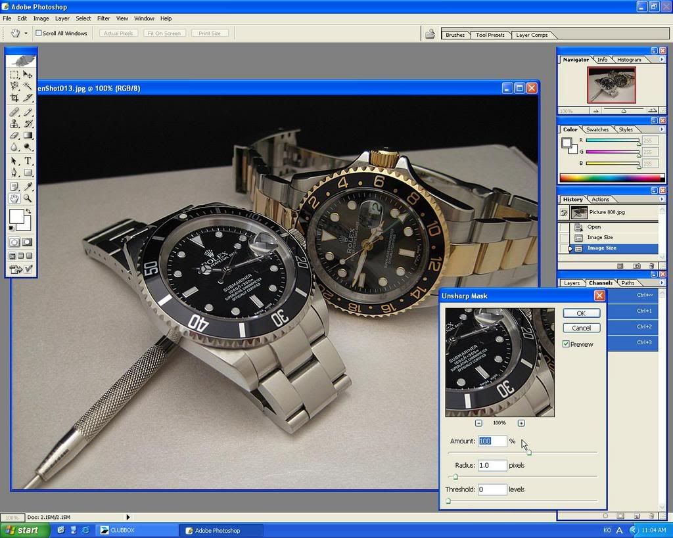Select the Eraser tool
The image size is (673, 538).
point(14,135)
